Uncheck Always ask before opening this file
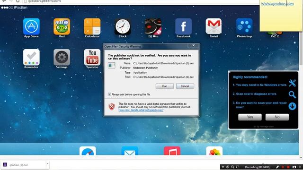This screenshot has height=170, width=303. click(109, 94)
